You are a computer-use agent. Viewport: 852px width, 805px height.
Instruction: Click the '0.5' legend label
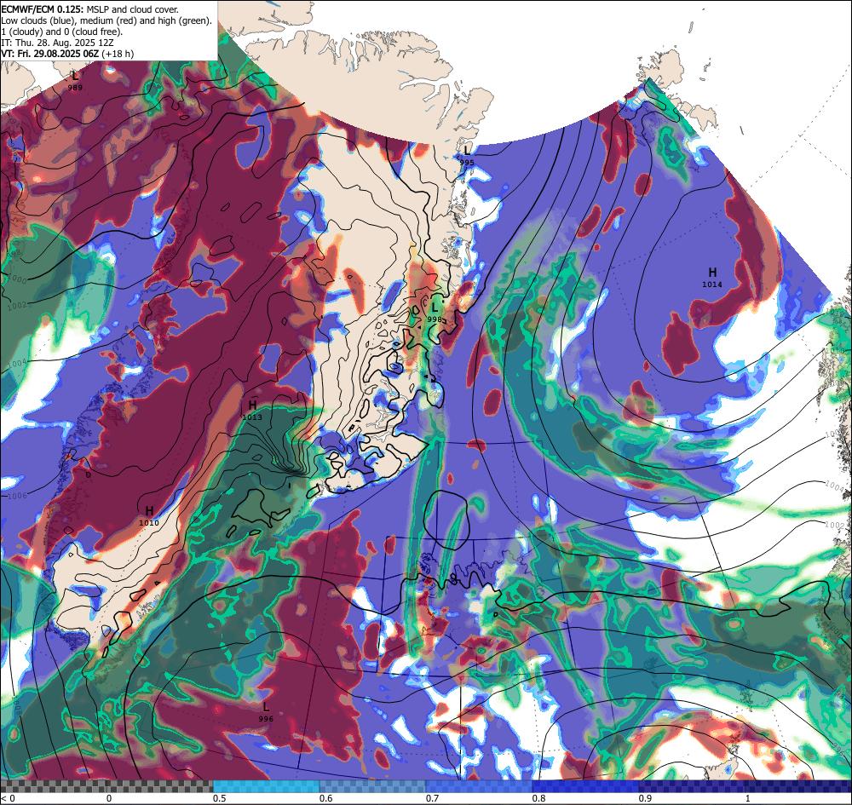coord(220,798)
